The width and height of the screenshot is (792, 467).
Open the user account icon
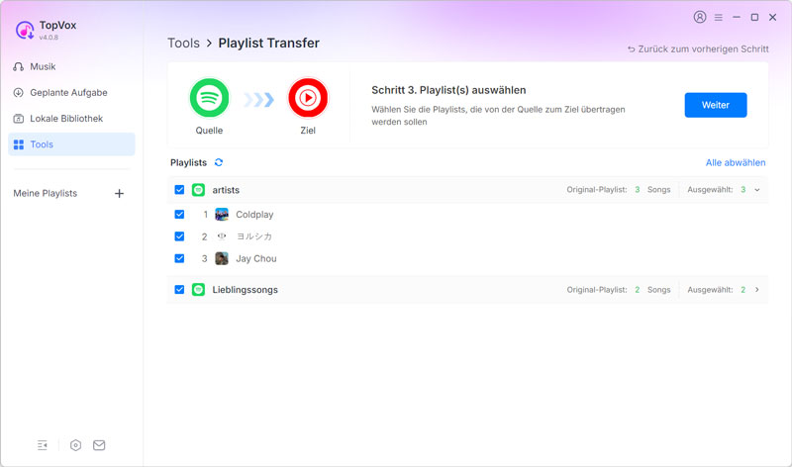[700, 17]
